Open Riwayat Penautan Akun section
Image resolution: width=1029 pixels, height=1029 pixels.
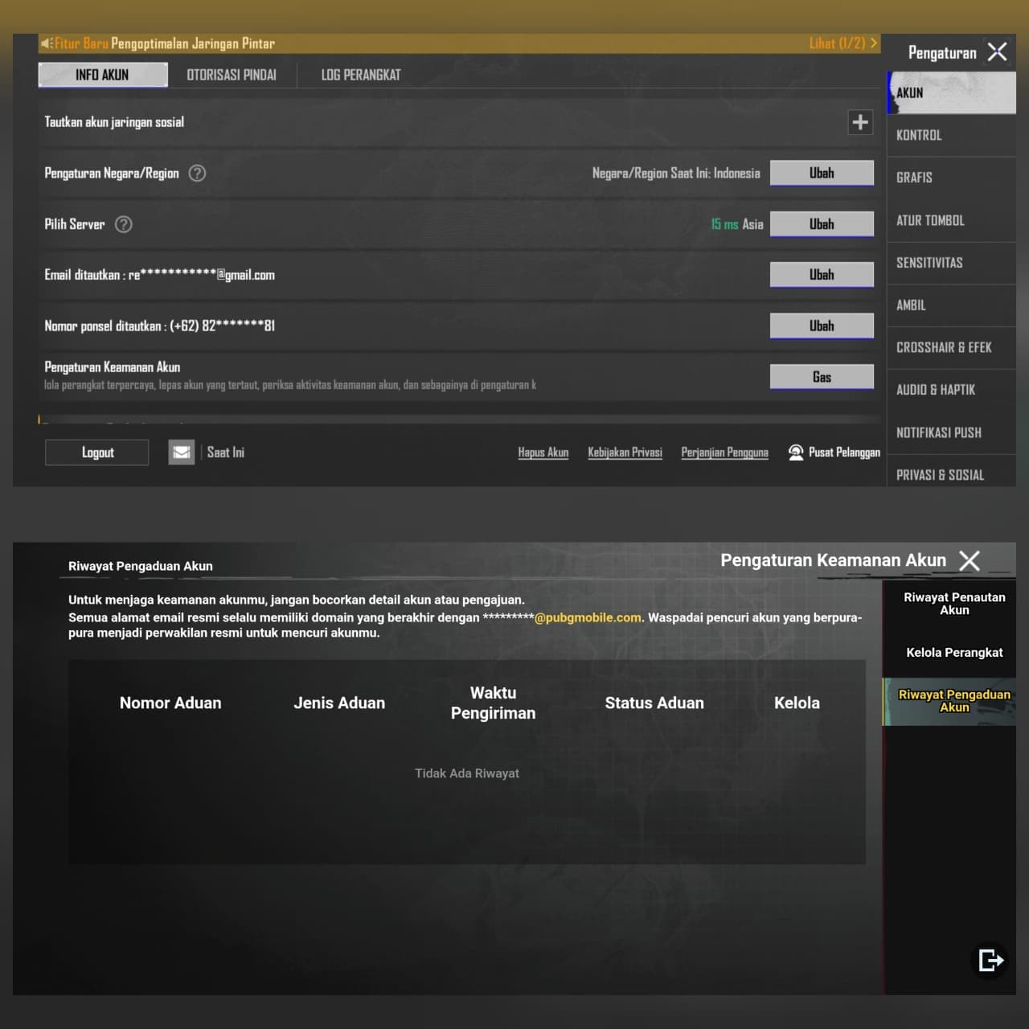[954, 604]
